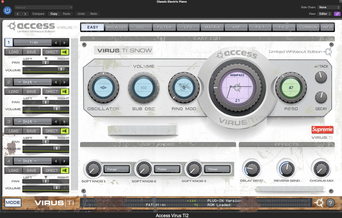Open the View Editor dropdown
Screen dimensions: 342x218
click(x=325, y=14)
